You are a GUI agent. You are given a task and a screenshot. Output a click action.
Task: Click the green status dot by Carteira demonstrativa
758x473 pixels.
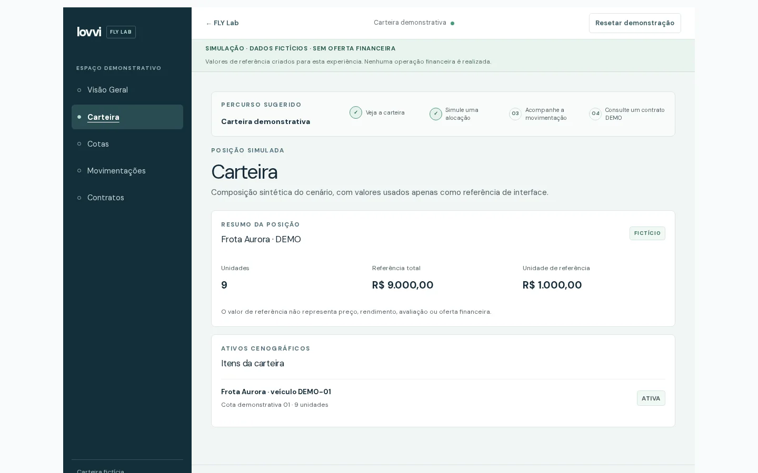453,23
